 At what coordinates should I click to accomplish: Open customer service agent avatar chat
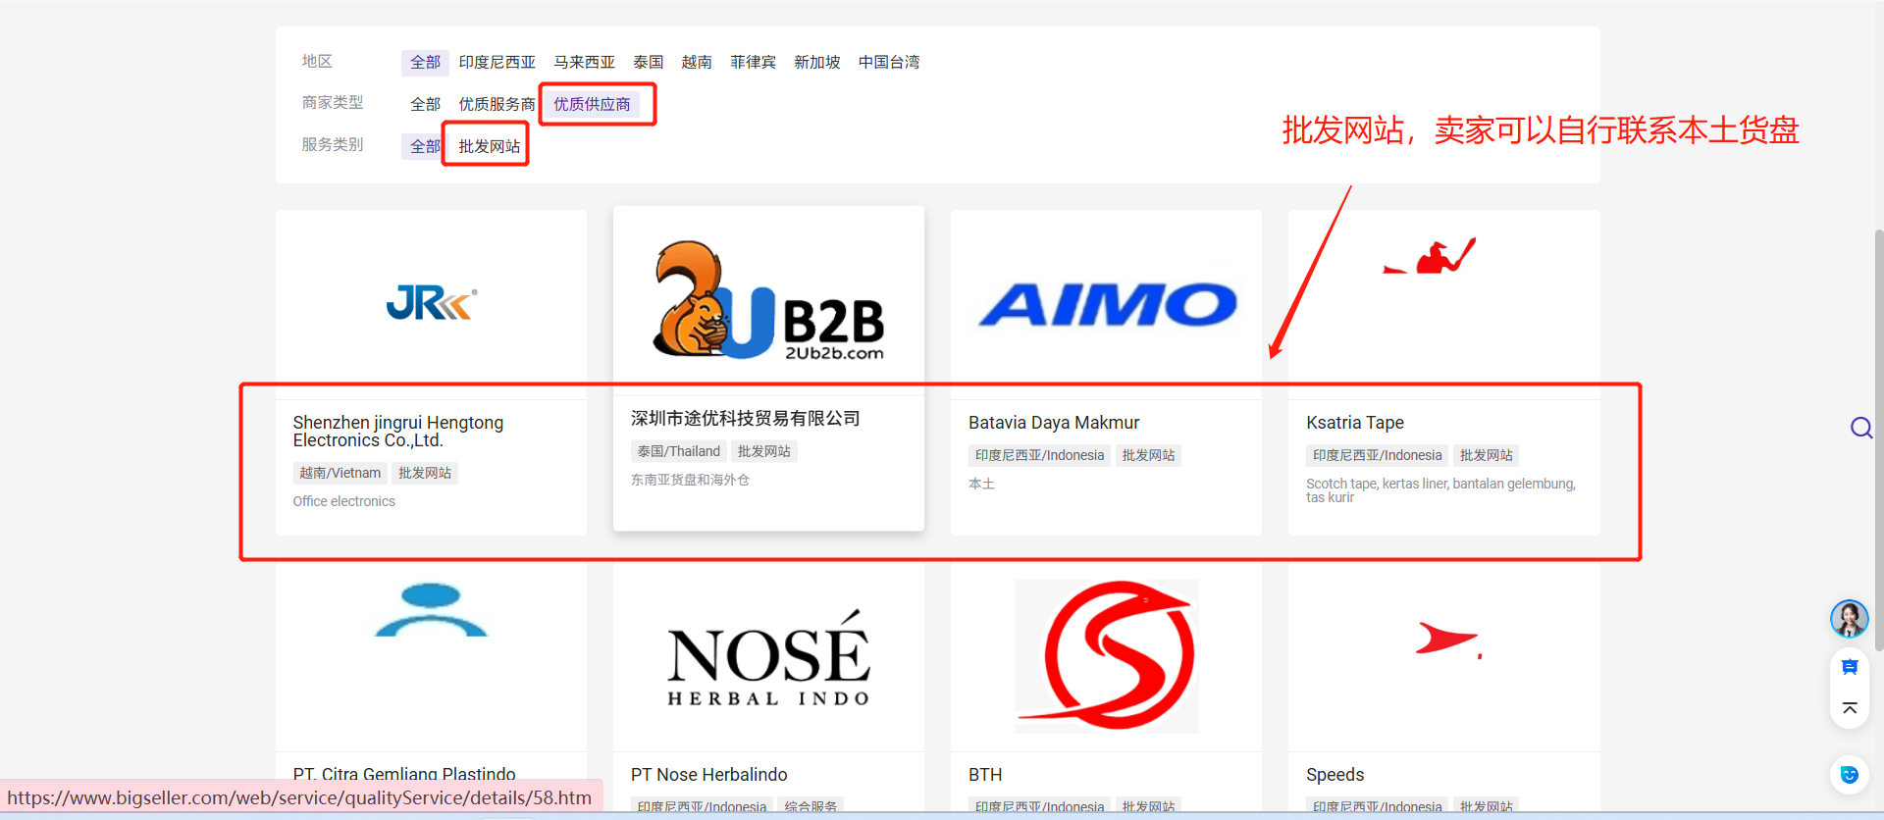(x=1849, y=619)
